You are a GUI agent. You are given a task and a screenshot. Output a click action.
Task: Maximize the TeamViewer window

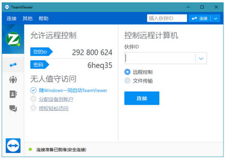pos(202,7)
